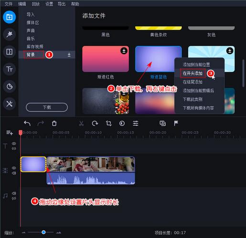The width and height of the screenshot is (246, 238).
Task: Open Clip properties sliders icon
Action: 136,123
